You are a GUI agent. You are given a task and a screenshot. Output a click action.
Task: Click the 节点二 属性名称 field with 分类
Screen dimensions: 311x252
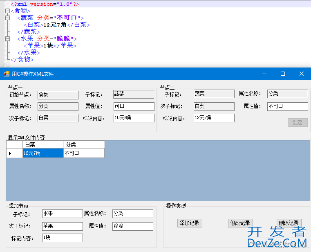[288, 94]
